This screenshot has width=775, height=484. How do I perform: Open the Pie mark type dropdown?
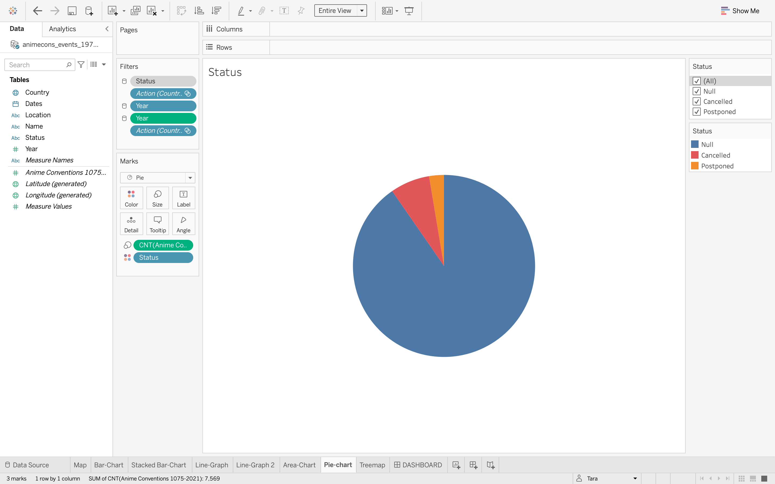coord(190,178)
